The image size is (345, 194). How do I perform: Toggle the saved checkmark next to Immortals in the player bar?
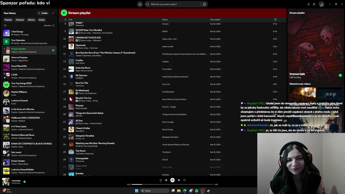click(25, 182)
